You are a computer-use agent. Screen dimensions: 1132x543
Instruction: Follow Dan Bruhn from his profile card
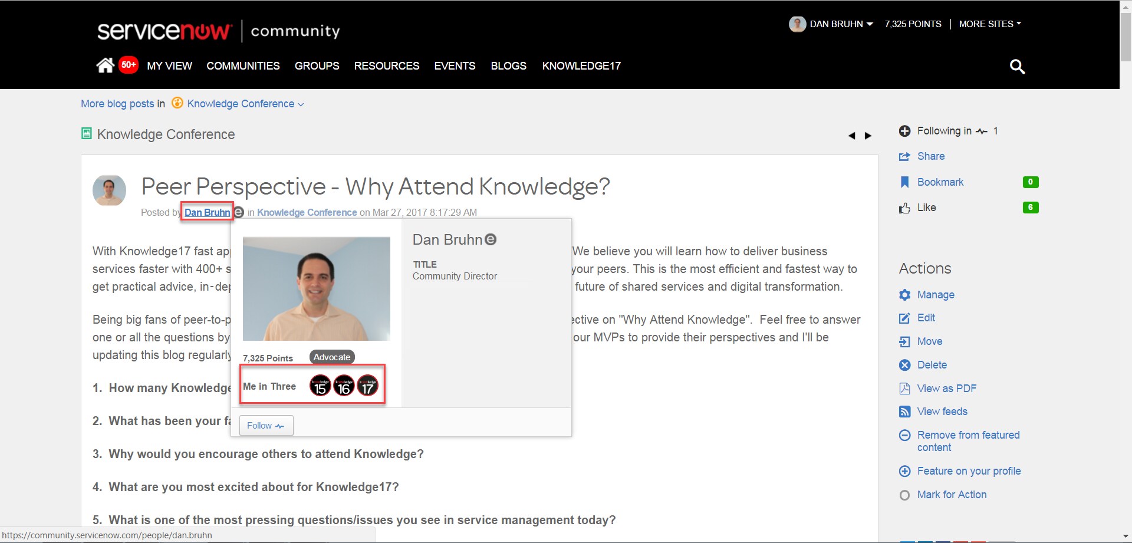[x=265, y=425]
